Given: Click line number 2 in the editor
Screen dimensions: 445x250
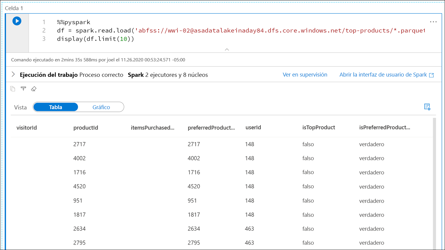Looking at the screenshot, I should [44, 31].
